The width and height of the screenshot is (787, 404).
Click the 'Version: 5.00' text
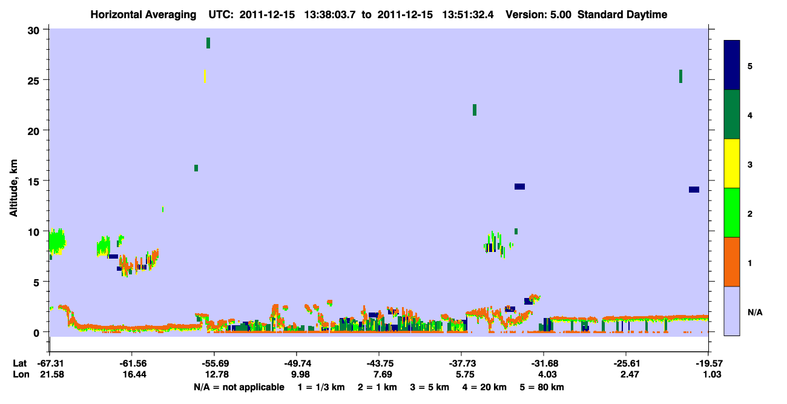point(538,15)
